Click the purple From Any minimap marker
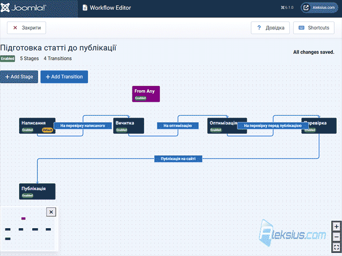Image resolution: width=342 pixels, height=256 pixels. coord(23,218)
